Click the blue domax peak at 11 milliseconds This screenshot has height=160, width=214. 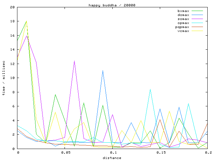103,71
